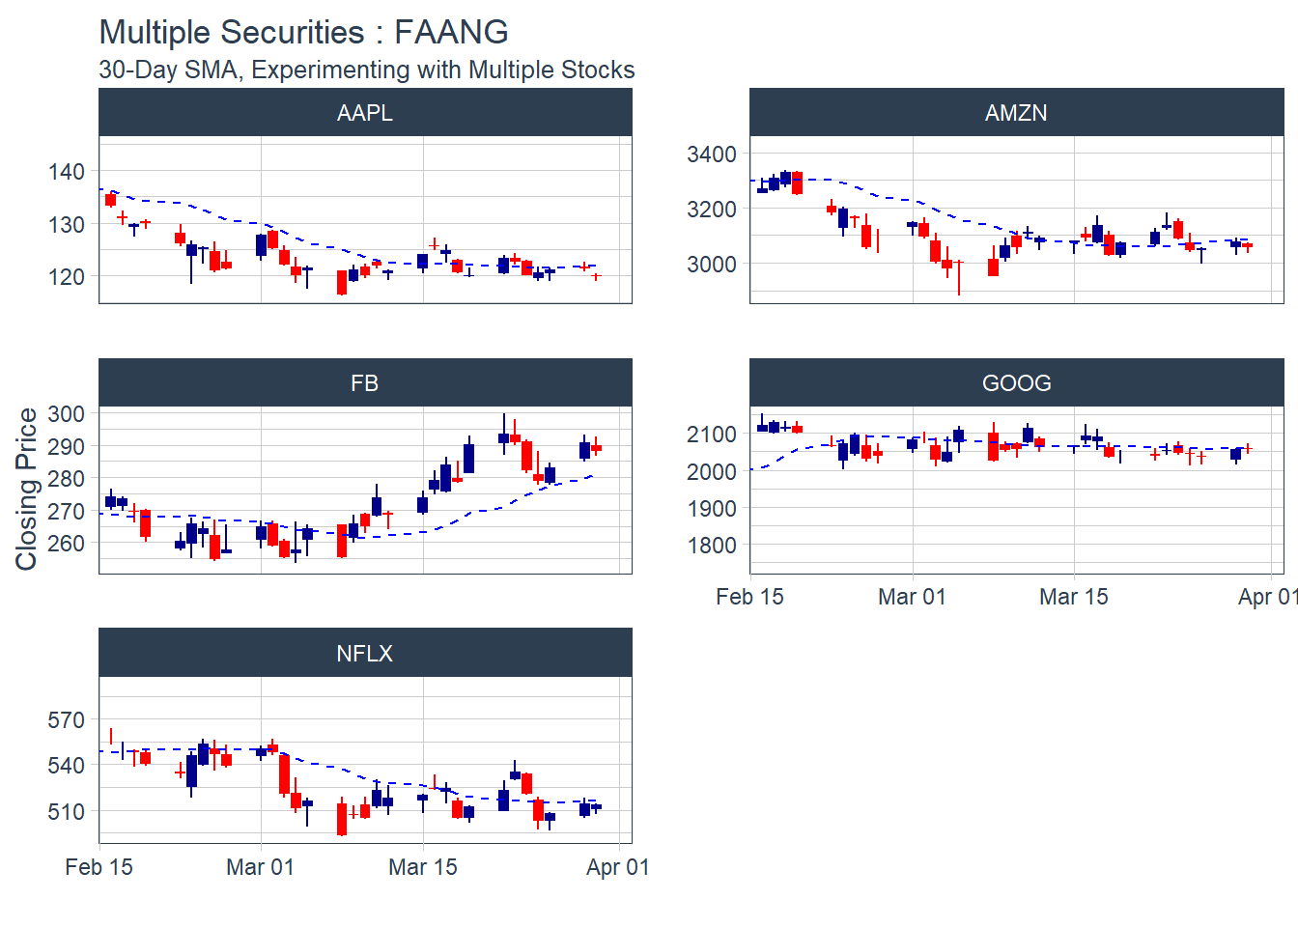Viewport: 1298px width, 927px height.
Task: Click Mar 01 date label under GOOG chart
Action: pos(912,597)
